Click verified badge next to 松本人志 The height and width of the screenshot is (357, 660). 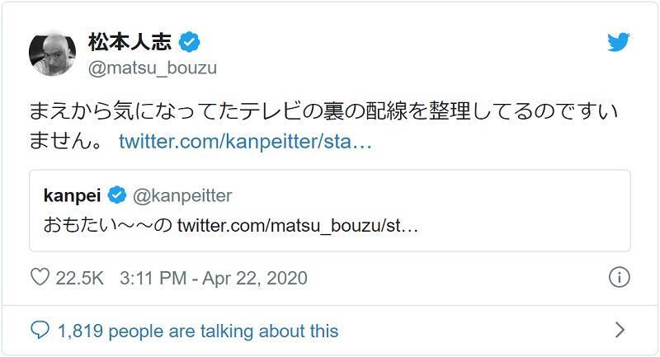[191, 41]
